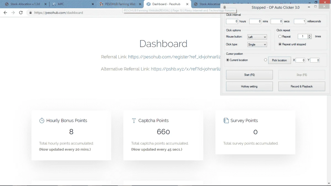Screen dimensions: 331x186
Task: Click the Survey Points value 0
Action: [255, 132]
